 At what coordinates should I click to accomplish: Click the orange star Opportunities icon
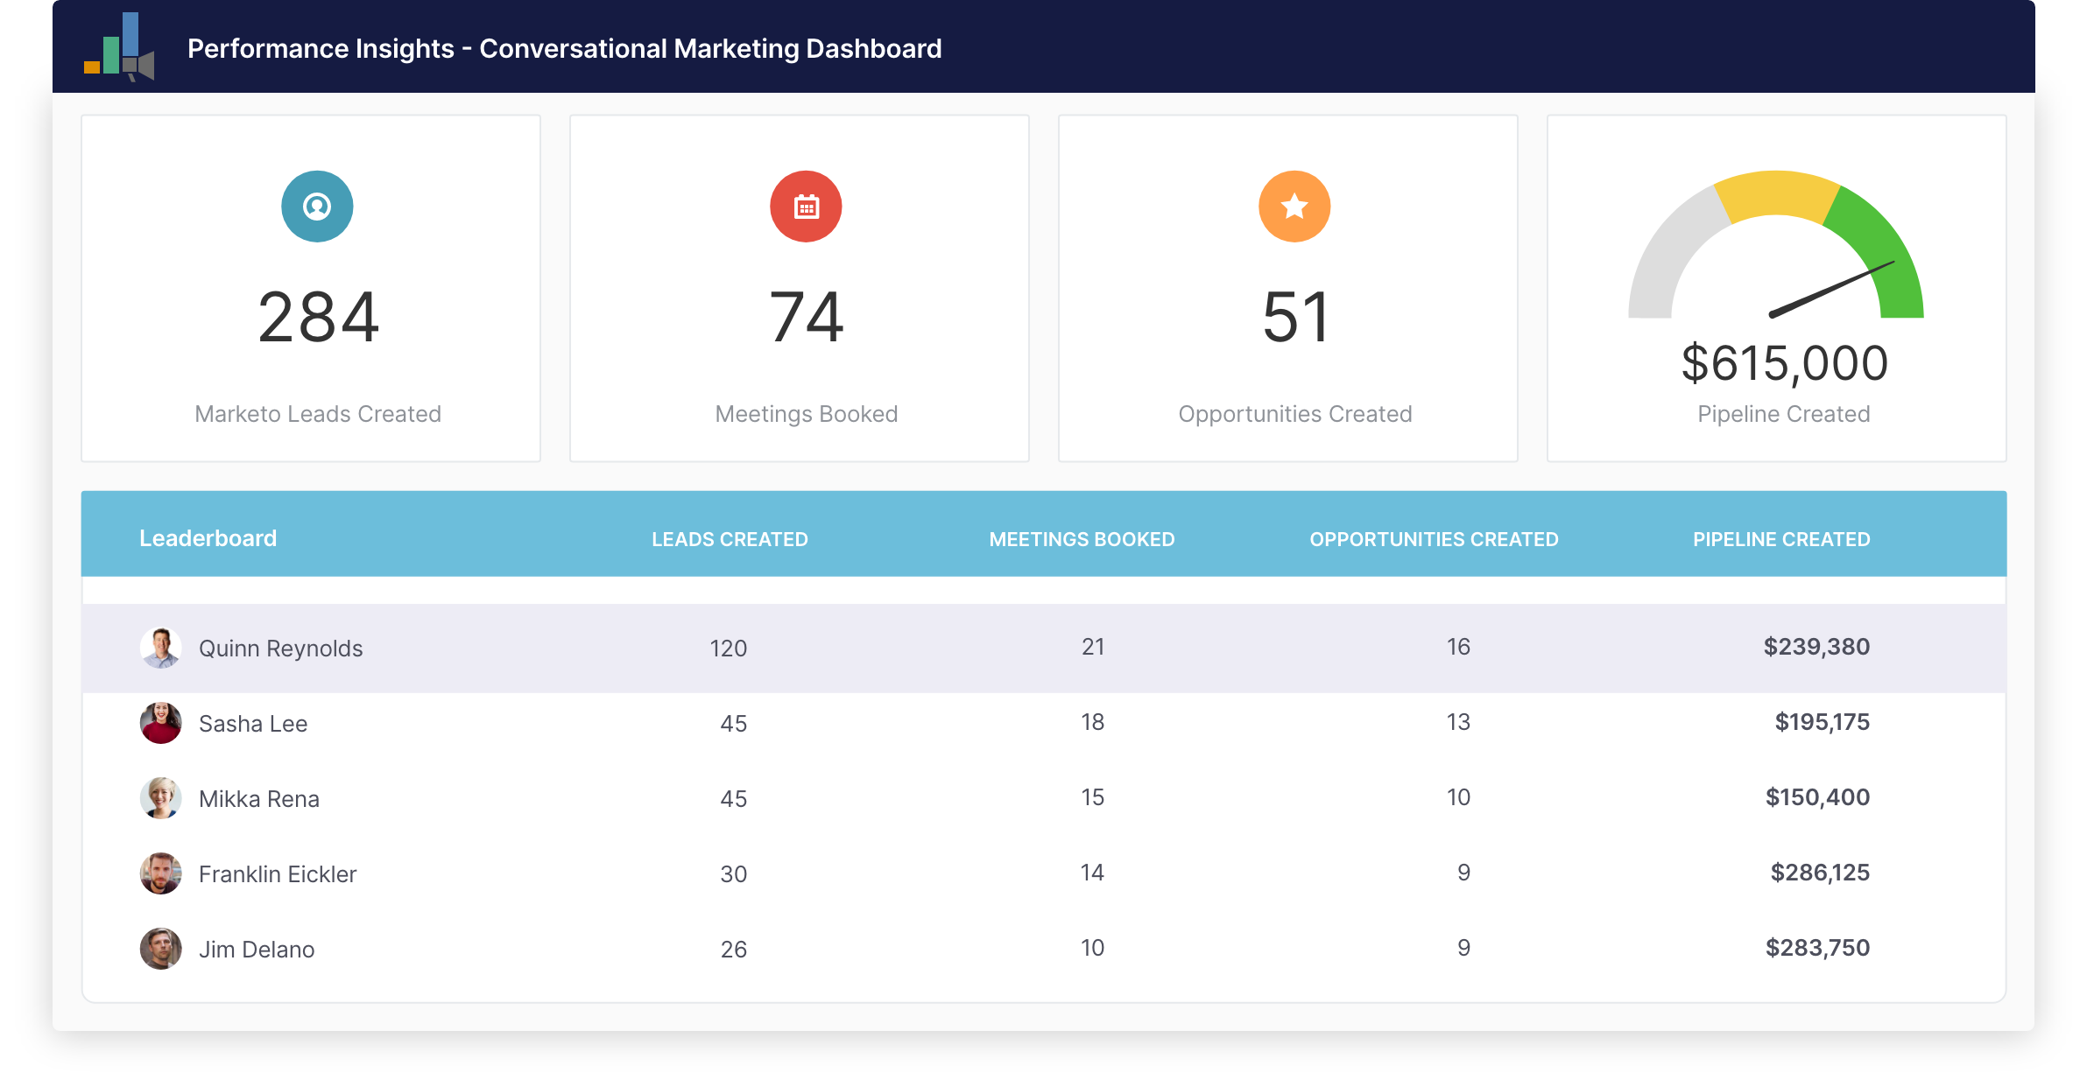point(1294,206)
